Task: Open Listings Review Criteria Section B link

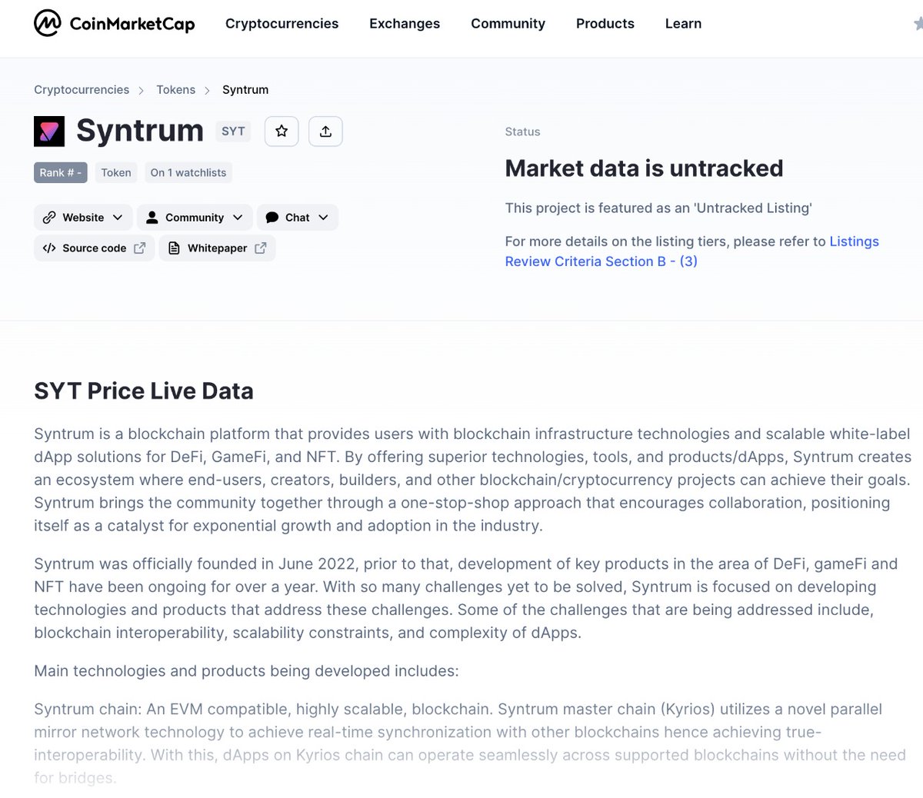Action: tap(692, 251)
